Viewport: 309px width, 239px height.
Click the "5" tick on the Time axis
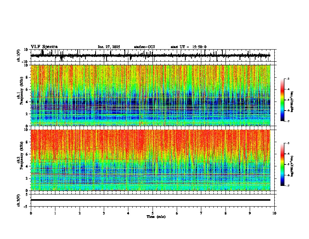pyautogui.click(x=153, y=213)
